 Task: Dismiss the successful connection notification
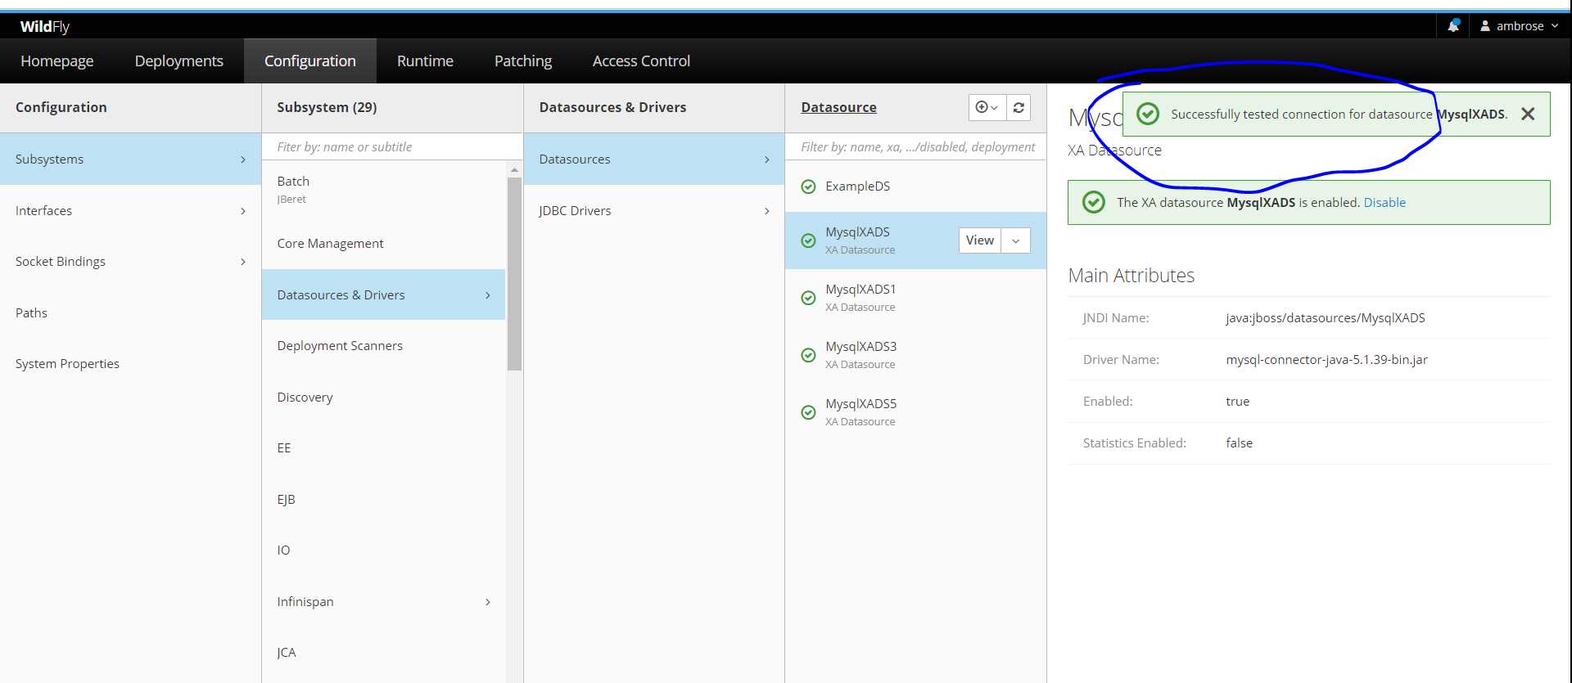[1528, 114]
